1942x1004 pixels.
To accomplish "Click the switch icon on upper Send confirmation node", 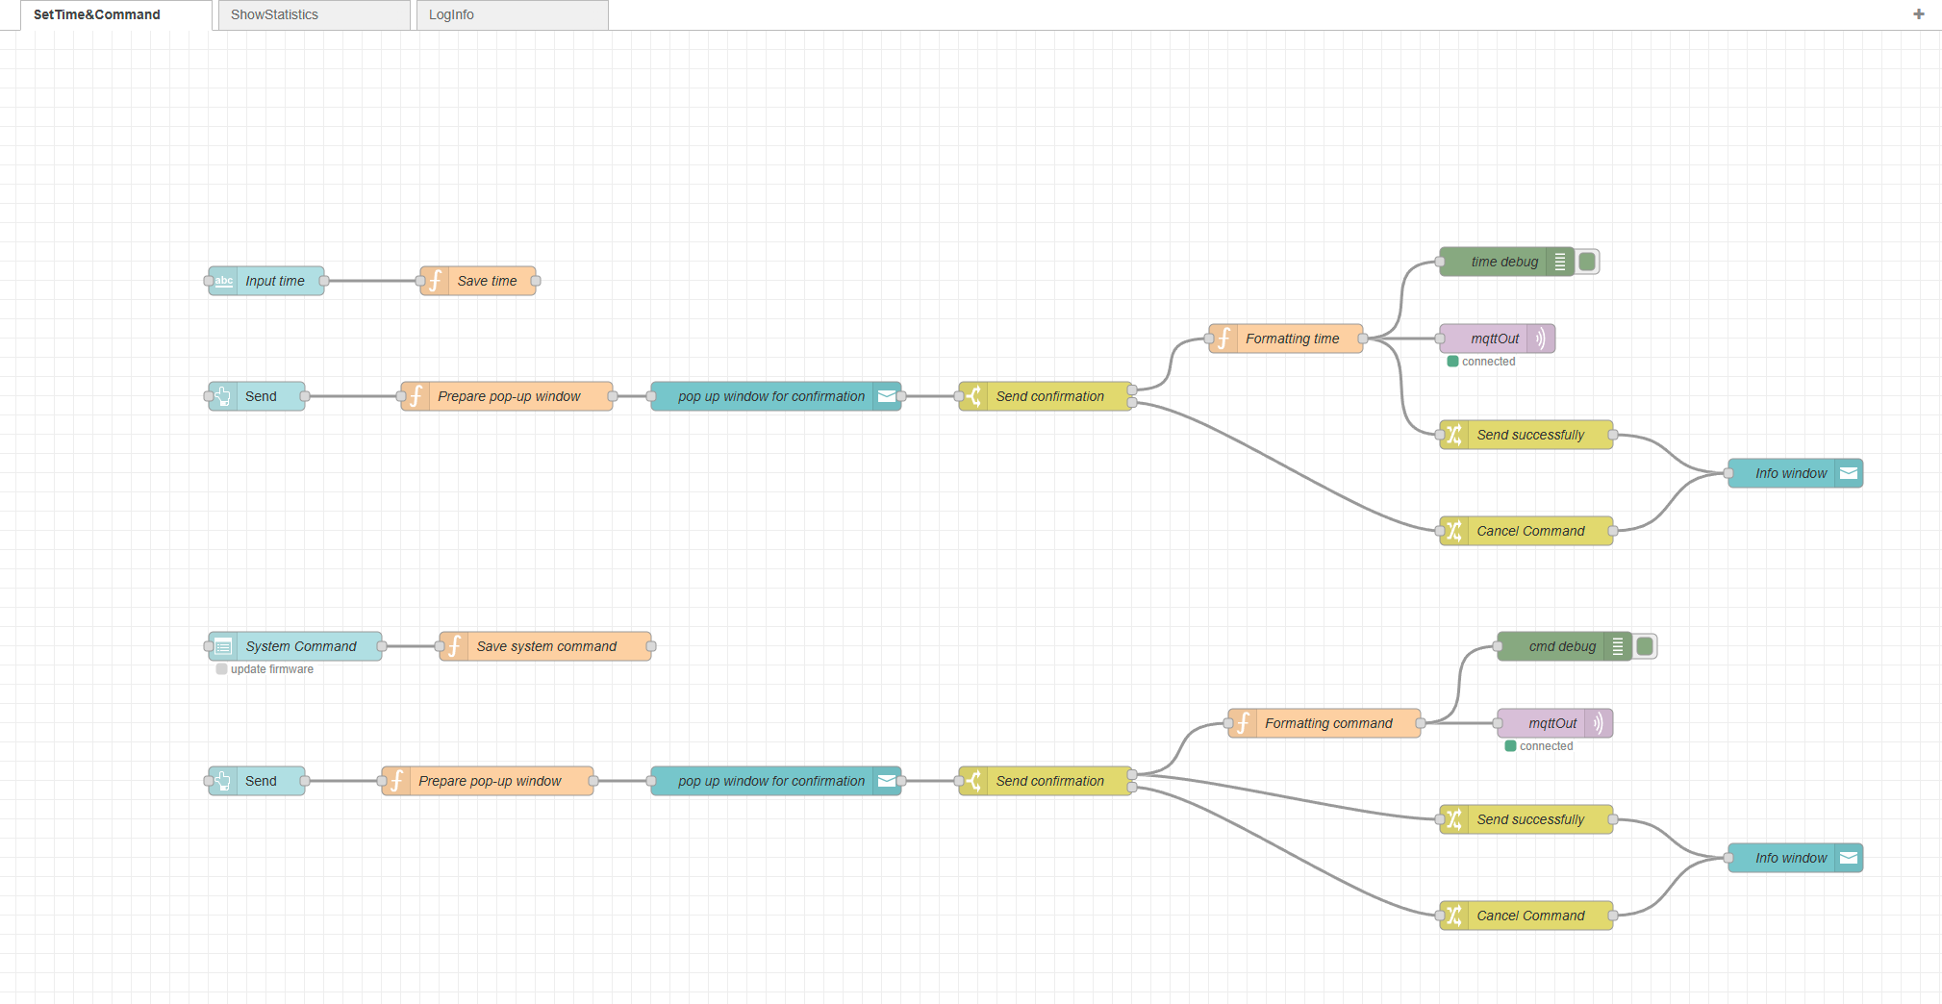I will tap(973, 396).
